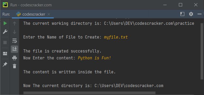This screenshot has width=204, height=95.
Task: Maximize the Run window
Action: 181,5
